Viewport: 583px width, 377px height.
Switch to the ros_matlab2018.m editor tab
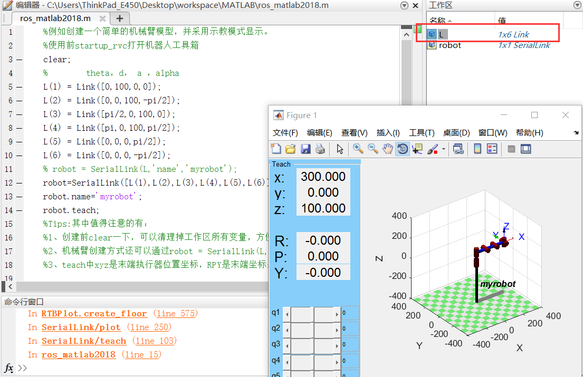[x=55, y=18]
